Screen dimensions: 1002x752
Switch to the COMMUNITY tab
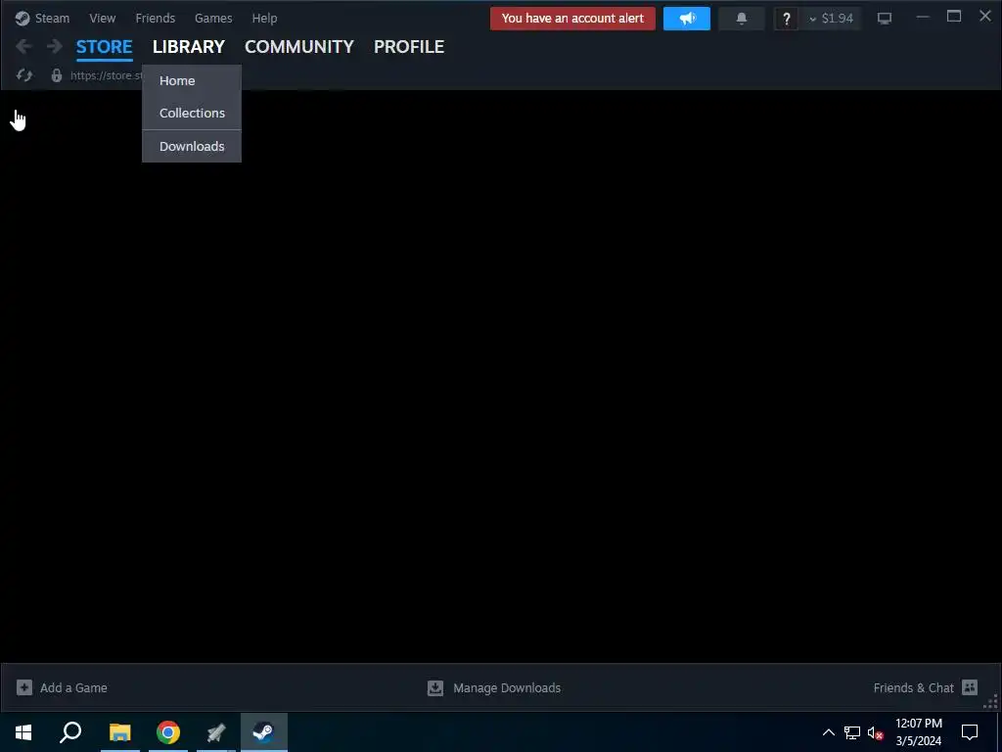[x=299, y=47]
